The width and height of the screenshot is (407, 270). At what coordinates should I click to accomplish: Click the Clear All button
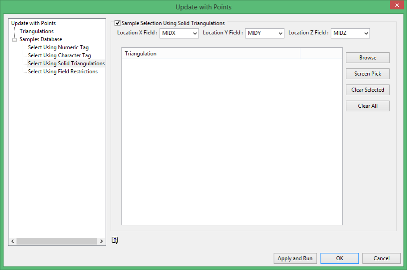click(368, 106)
